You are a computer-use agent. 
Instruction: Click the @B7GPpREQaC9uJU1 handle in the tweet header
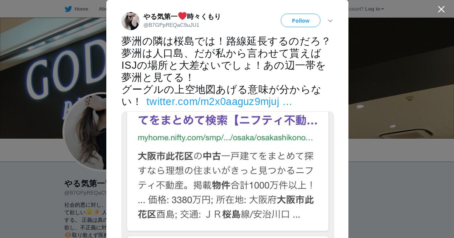[171, 25]
